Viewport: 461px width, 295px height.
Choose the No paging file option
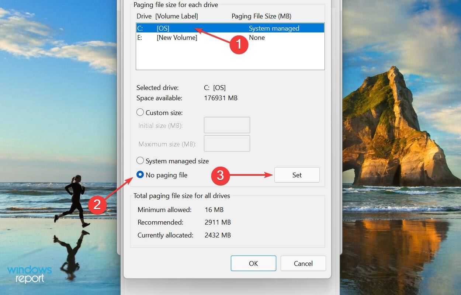click(140, 175)
